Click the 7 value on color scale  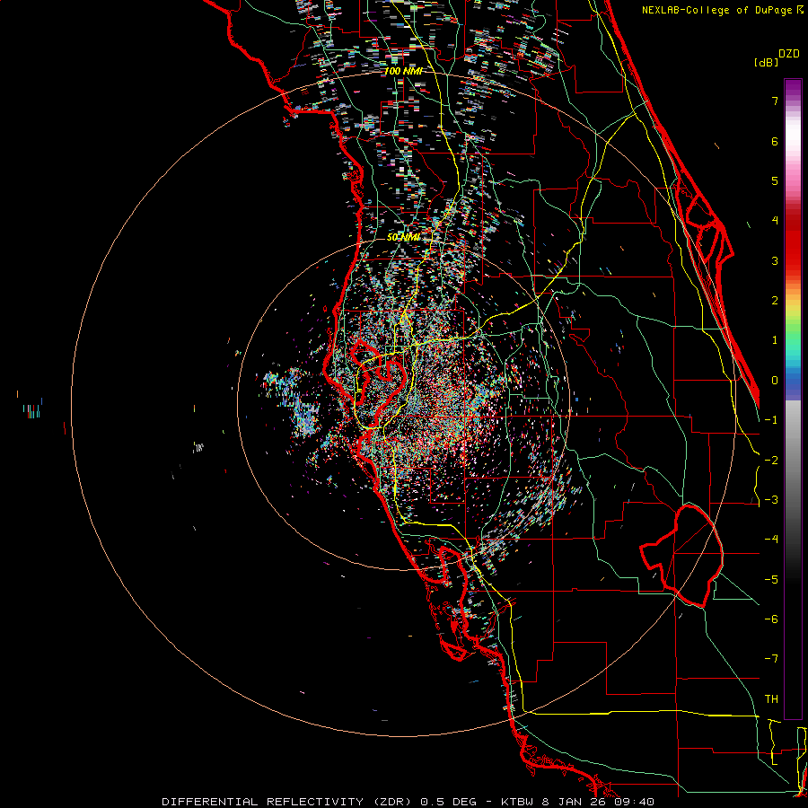[775, 101]
